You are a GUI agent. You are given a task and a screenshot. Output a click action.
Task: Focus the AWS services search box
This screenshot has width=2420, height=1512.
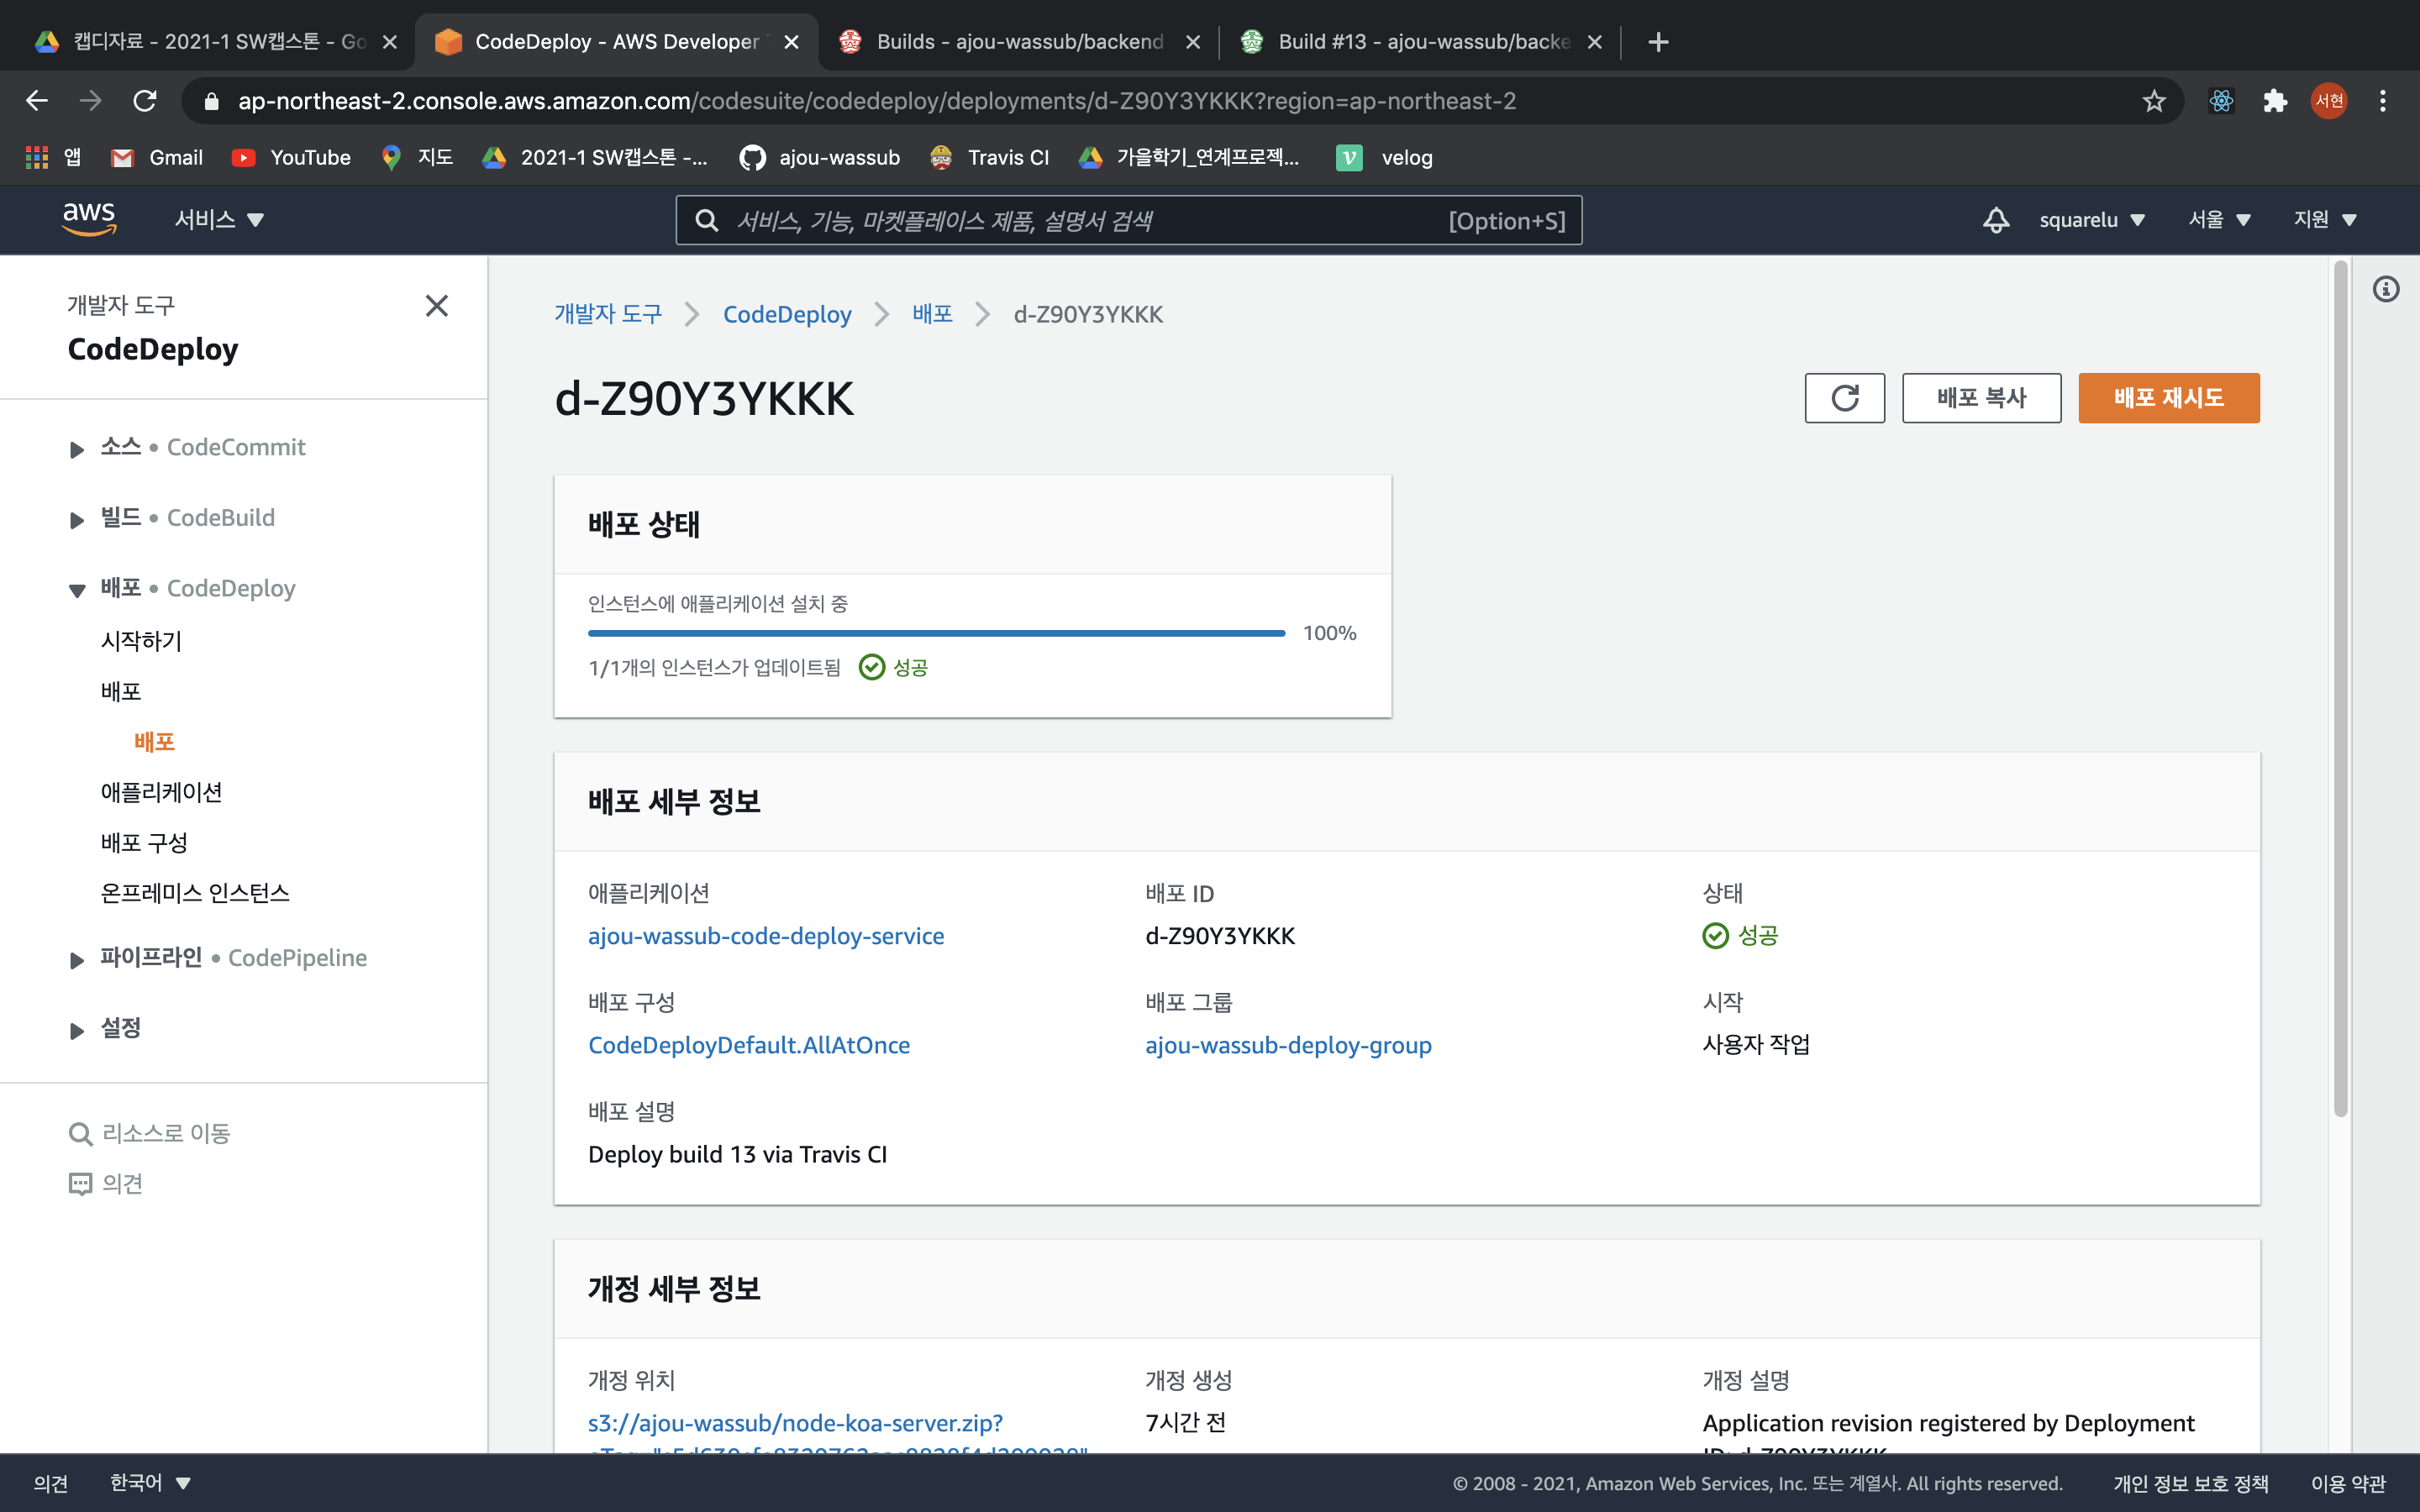[x=1128, y=220]
